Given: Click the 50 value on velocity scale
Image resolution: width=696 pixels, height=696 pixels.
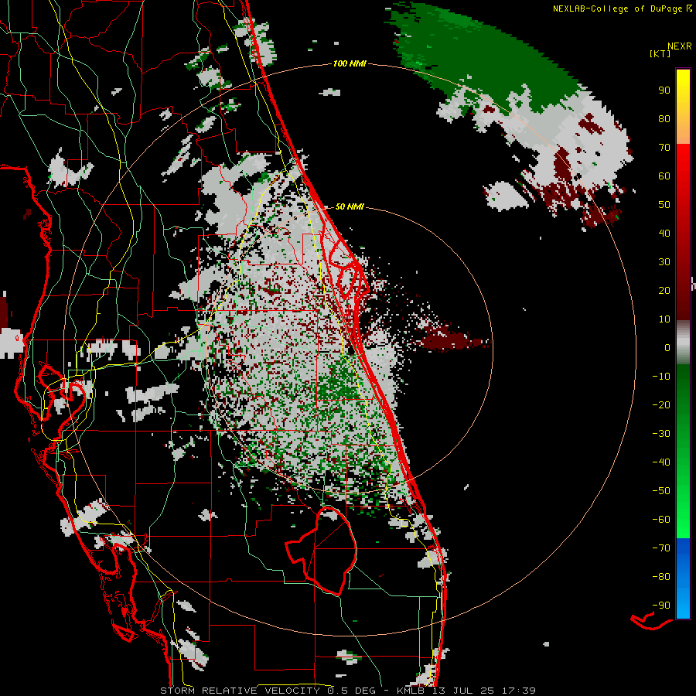Looking at the screenshot, I should pos(664,205).
